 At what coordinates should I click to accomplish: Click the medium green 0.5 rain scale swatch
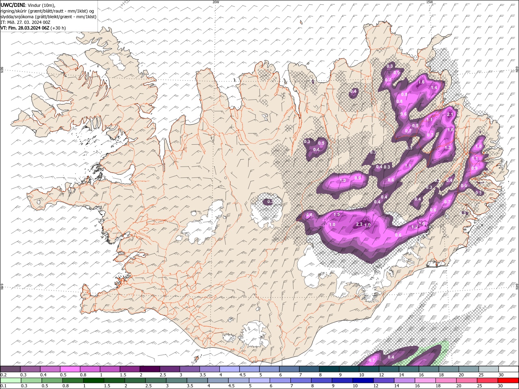click(x=52, y=380)
